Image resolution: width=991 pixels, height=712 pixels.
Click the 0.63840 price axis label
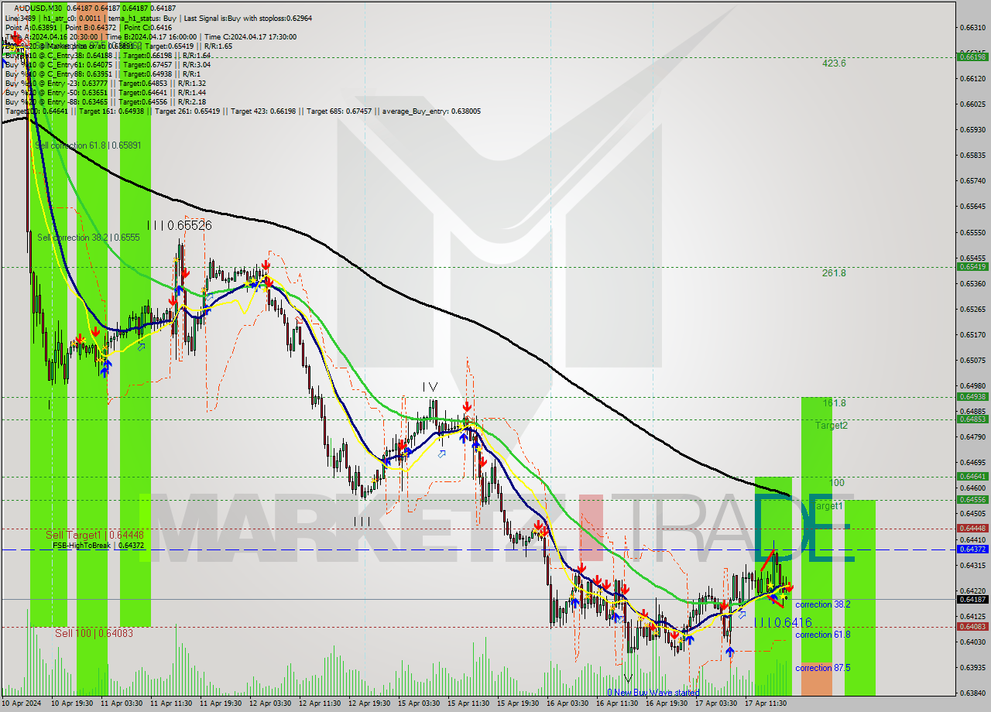pos(972,693)
